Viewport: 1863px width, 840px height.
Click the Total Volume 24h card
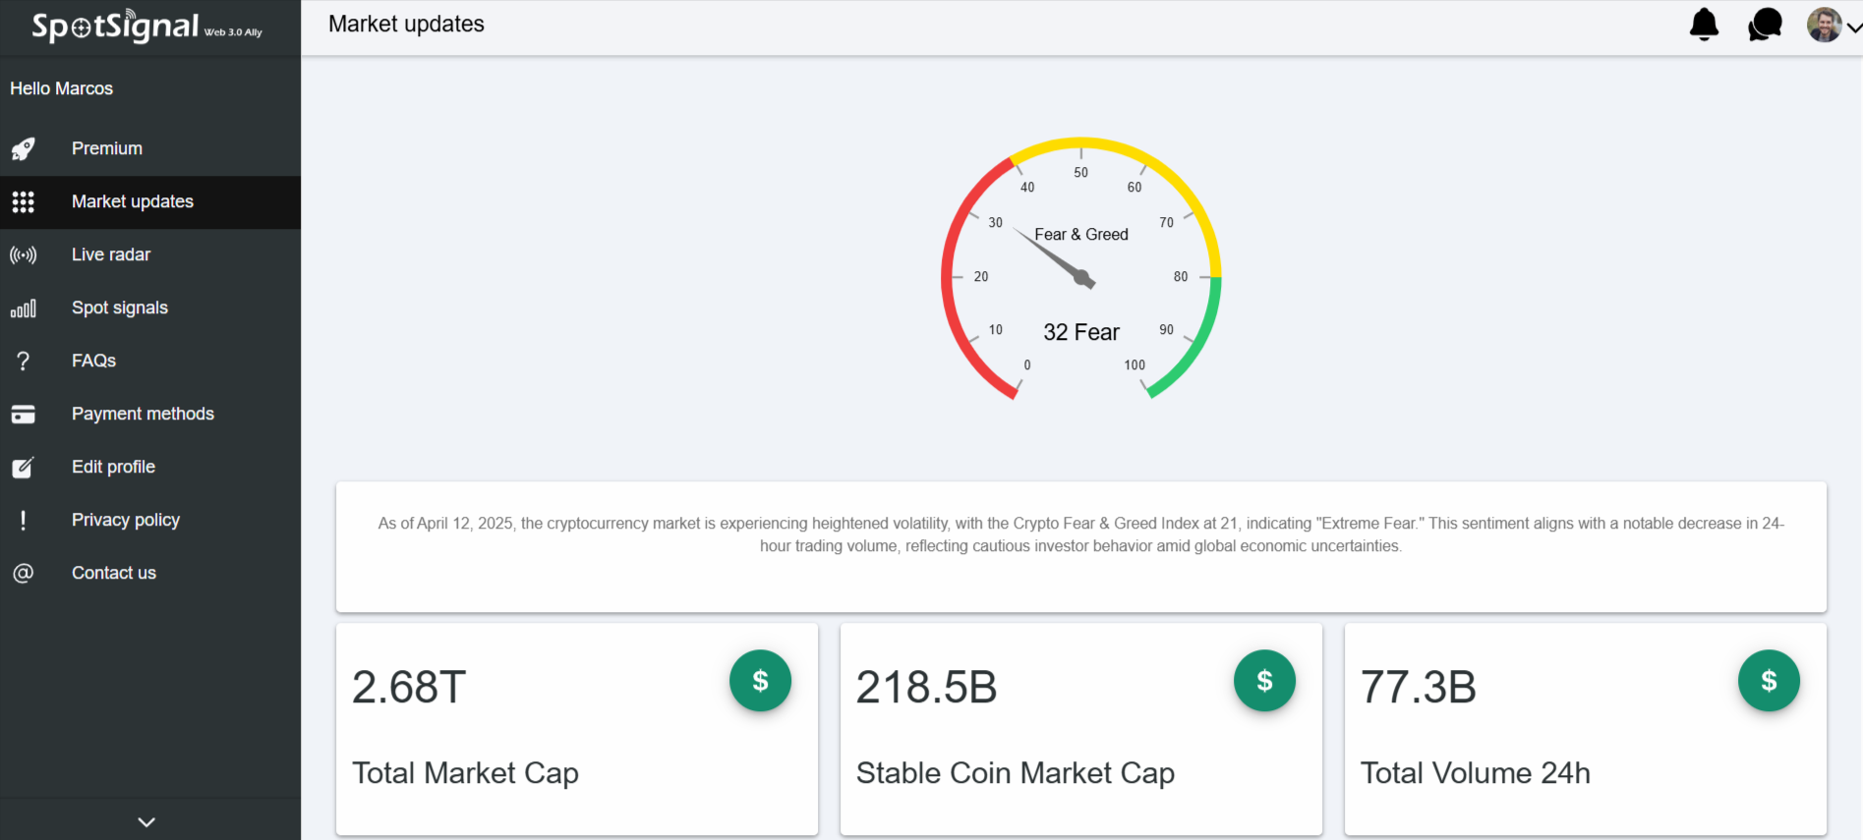[1585, 729]
